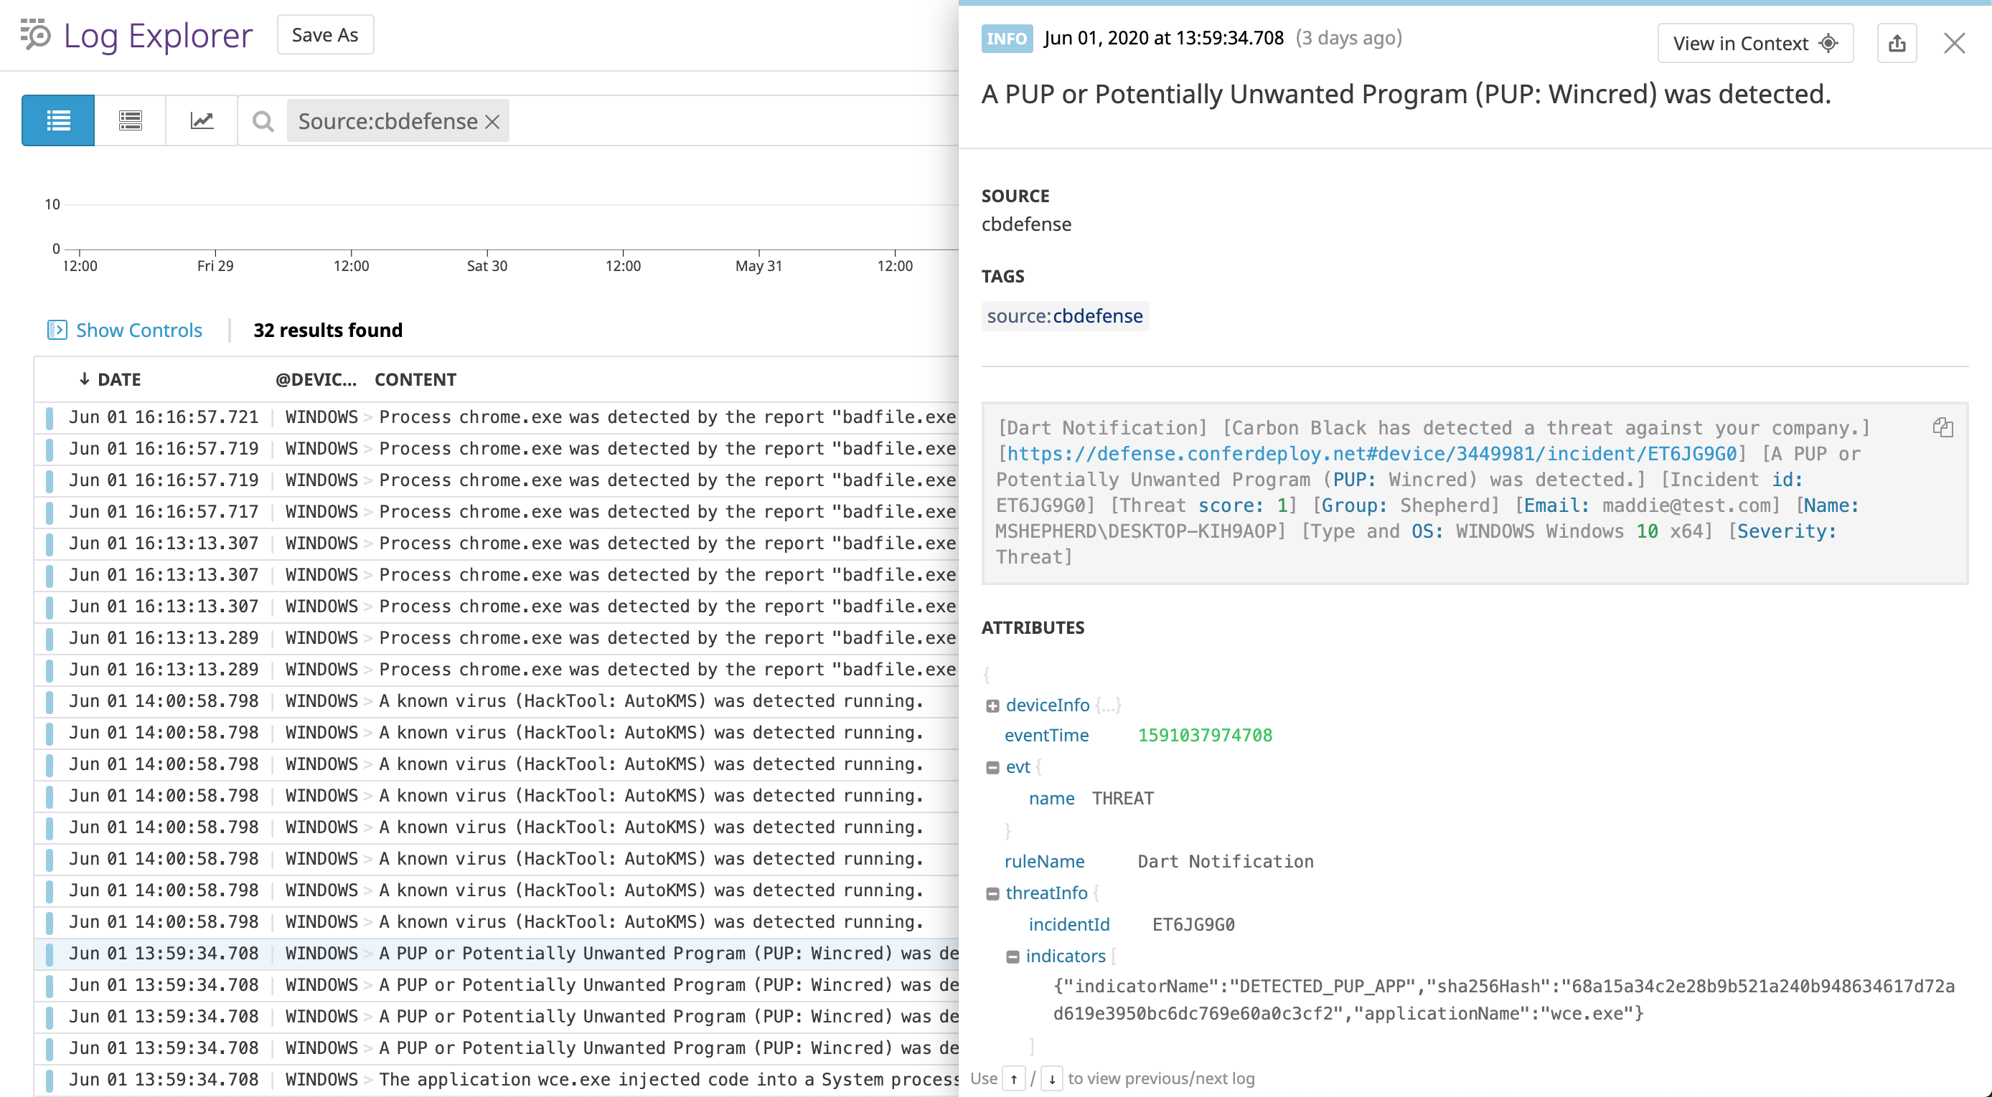Switch to the patterns view icon
This screenshot has width=1992, height=1097.
pos(130,120)
